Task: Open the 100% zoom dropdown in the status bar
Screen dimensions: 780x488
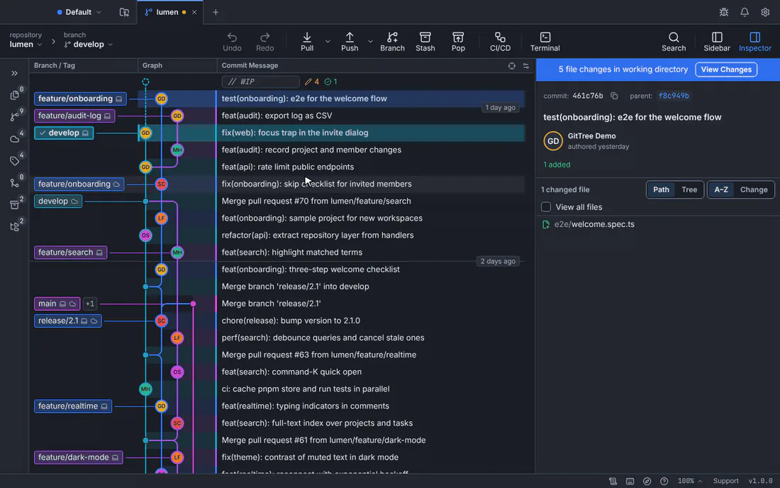Action: click(x=689, y=481)
